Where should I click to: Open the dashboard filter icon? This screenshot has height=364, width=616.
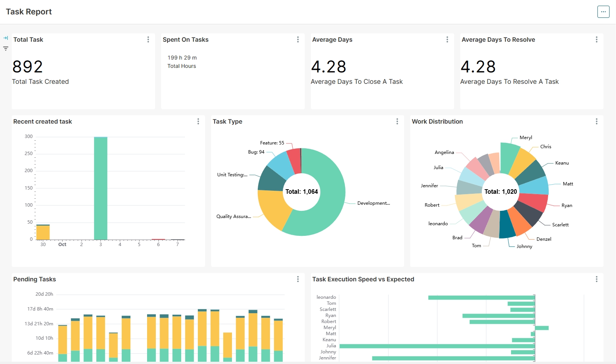tap(6, 49)
